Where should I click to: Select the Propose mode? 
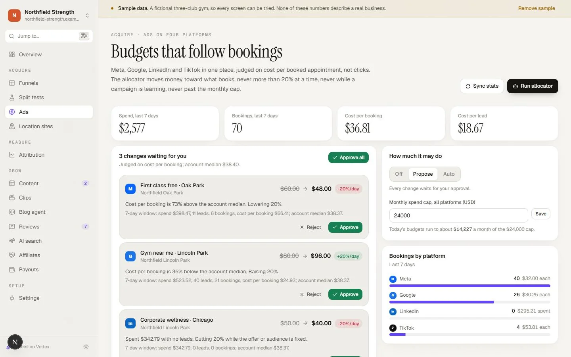point(423,174)
